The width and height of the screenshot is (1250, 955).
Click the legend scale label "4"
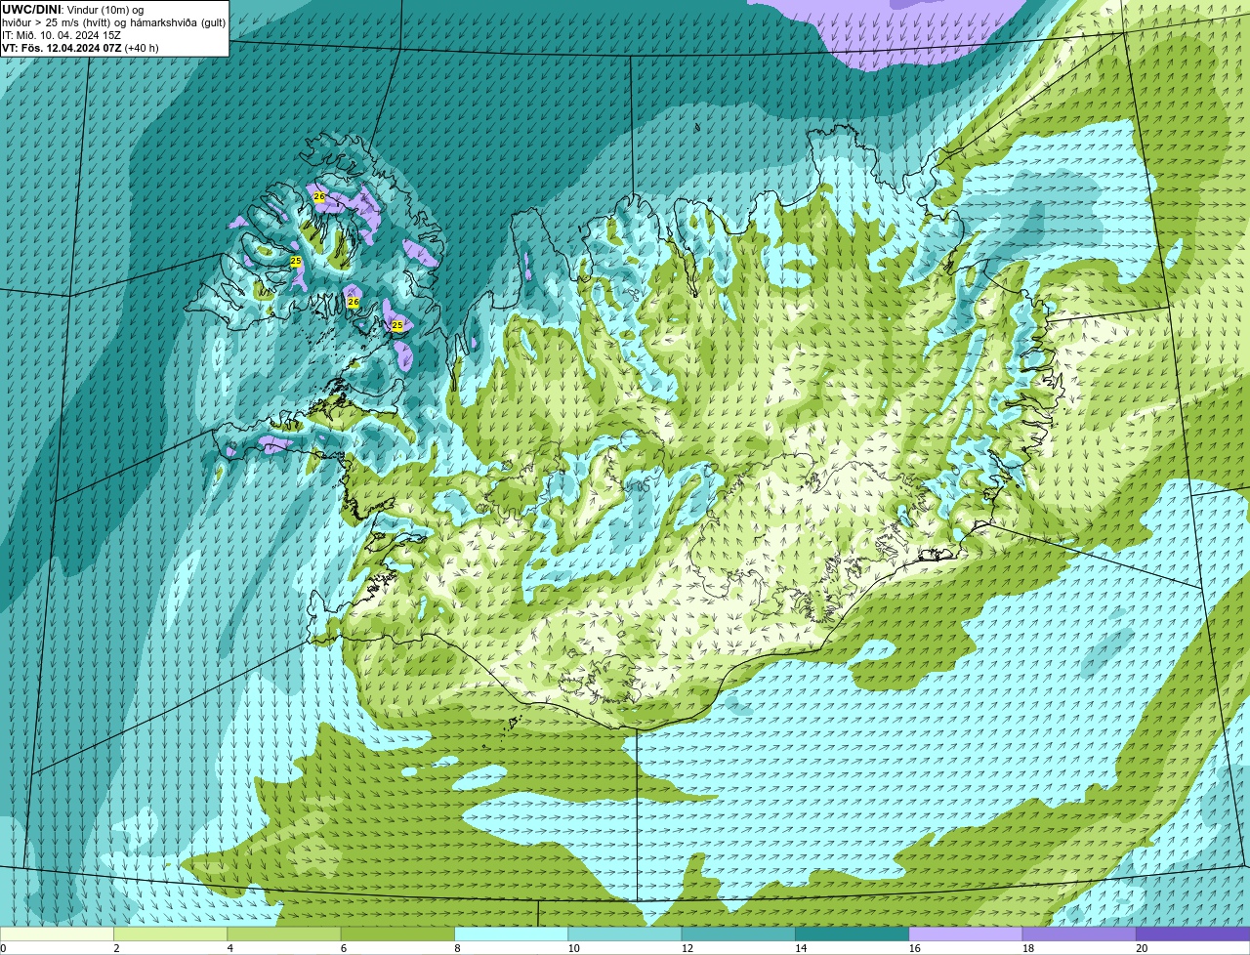(229, 948)
